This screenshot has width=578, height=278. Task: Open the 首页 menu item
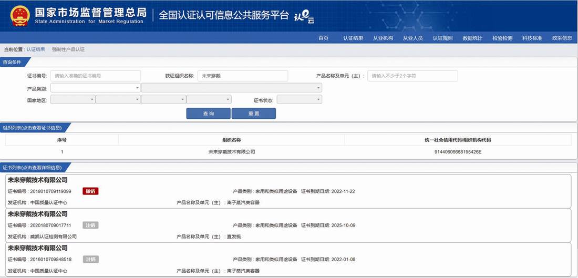[x=323, y=38]
